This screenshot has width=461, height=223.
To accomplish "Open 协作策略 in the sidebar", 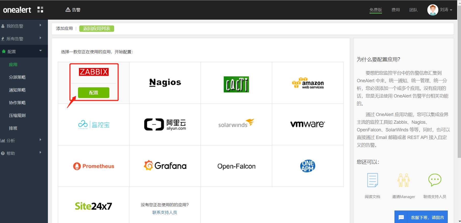I will click(17, 103).
